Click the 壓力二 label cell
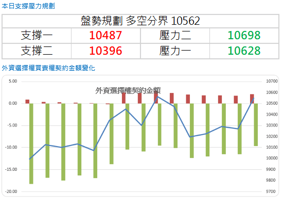This screenshot has width=283, height=209. [175, 35]
